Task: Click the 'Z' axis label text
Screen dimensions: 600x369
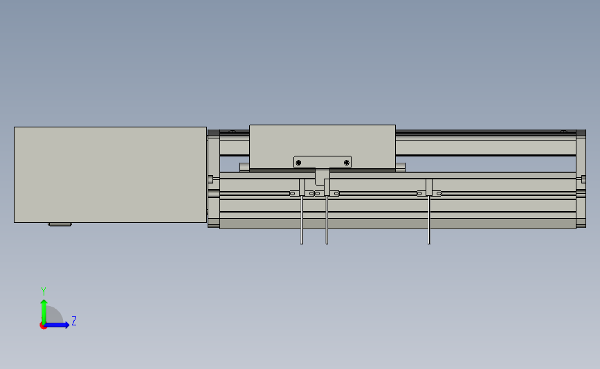Action: 74,321
